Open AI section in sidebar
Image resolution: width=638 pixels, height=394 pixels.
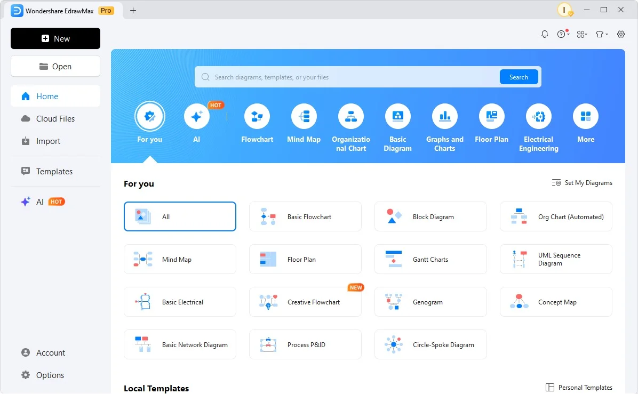point(55,202)
